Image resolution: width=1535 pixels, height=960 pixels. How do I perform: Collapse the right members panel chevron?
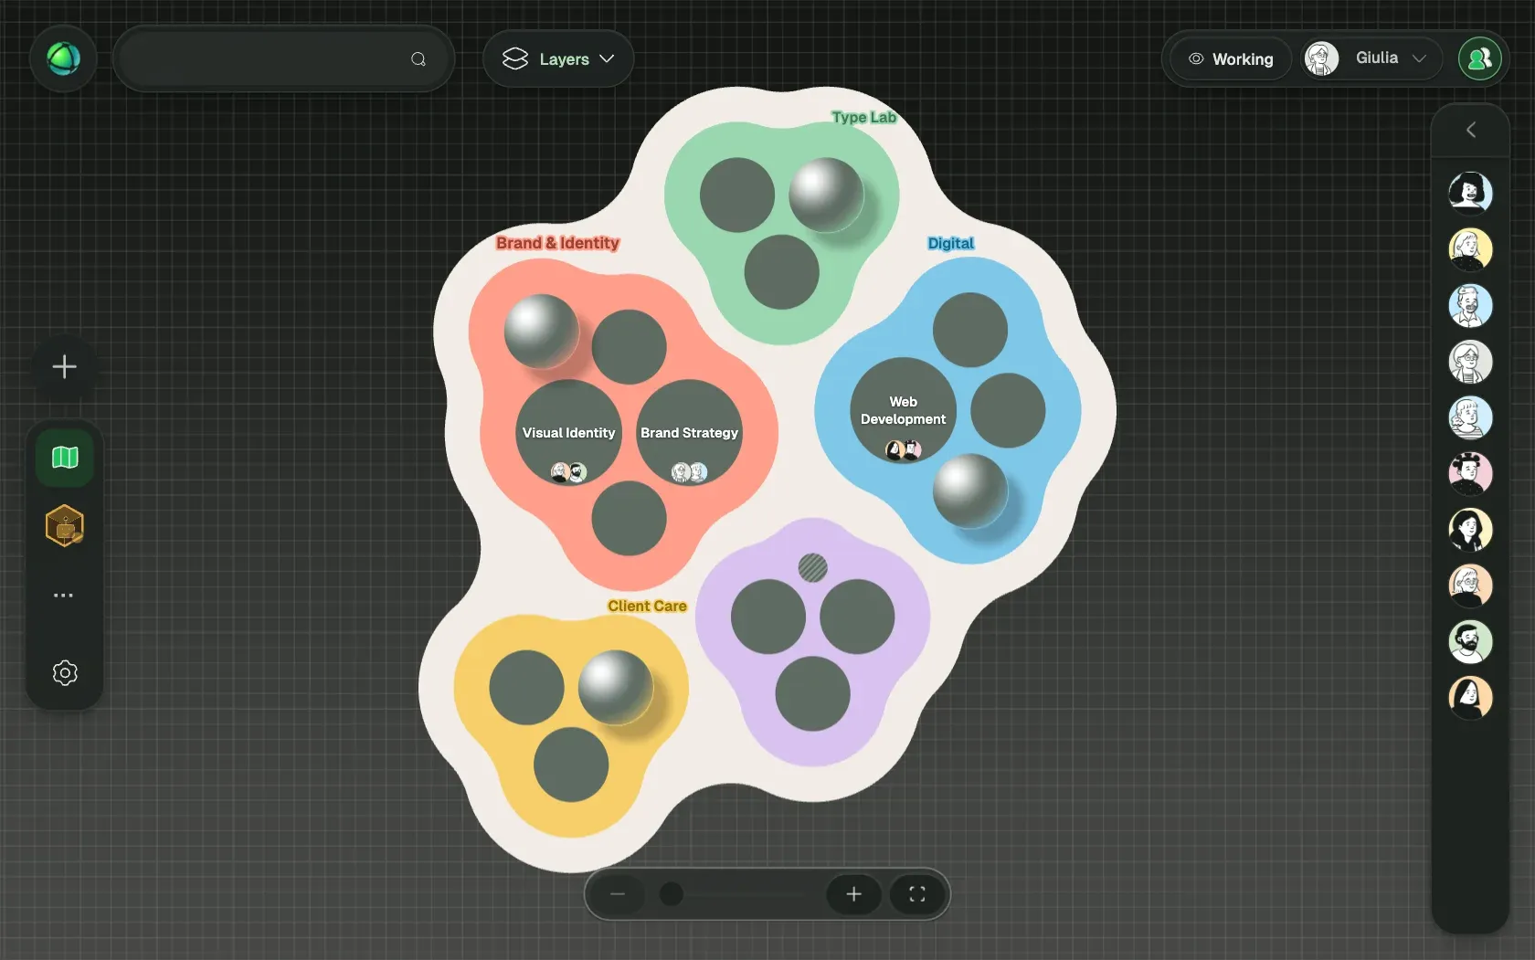point(1470,130)
